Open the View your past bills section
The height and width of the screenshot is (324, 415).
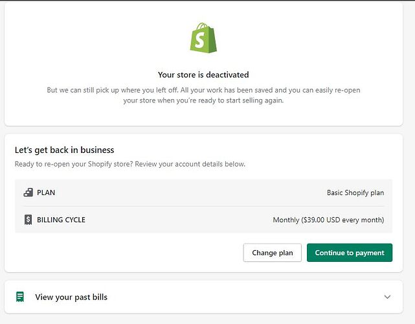point(71,297)
